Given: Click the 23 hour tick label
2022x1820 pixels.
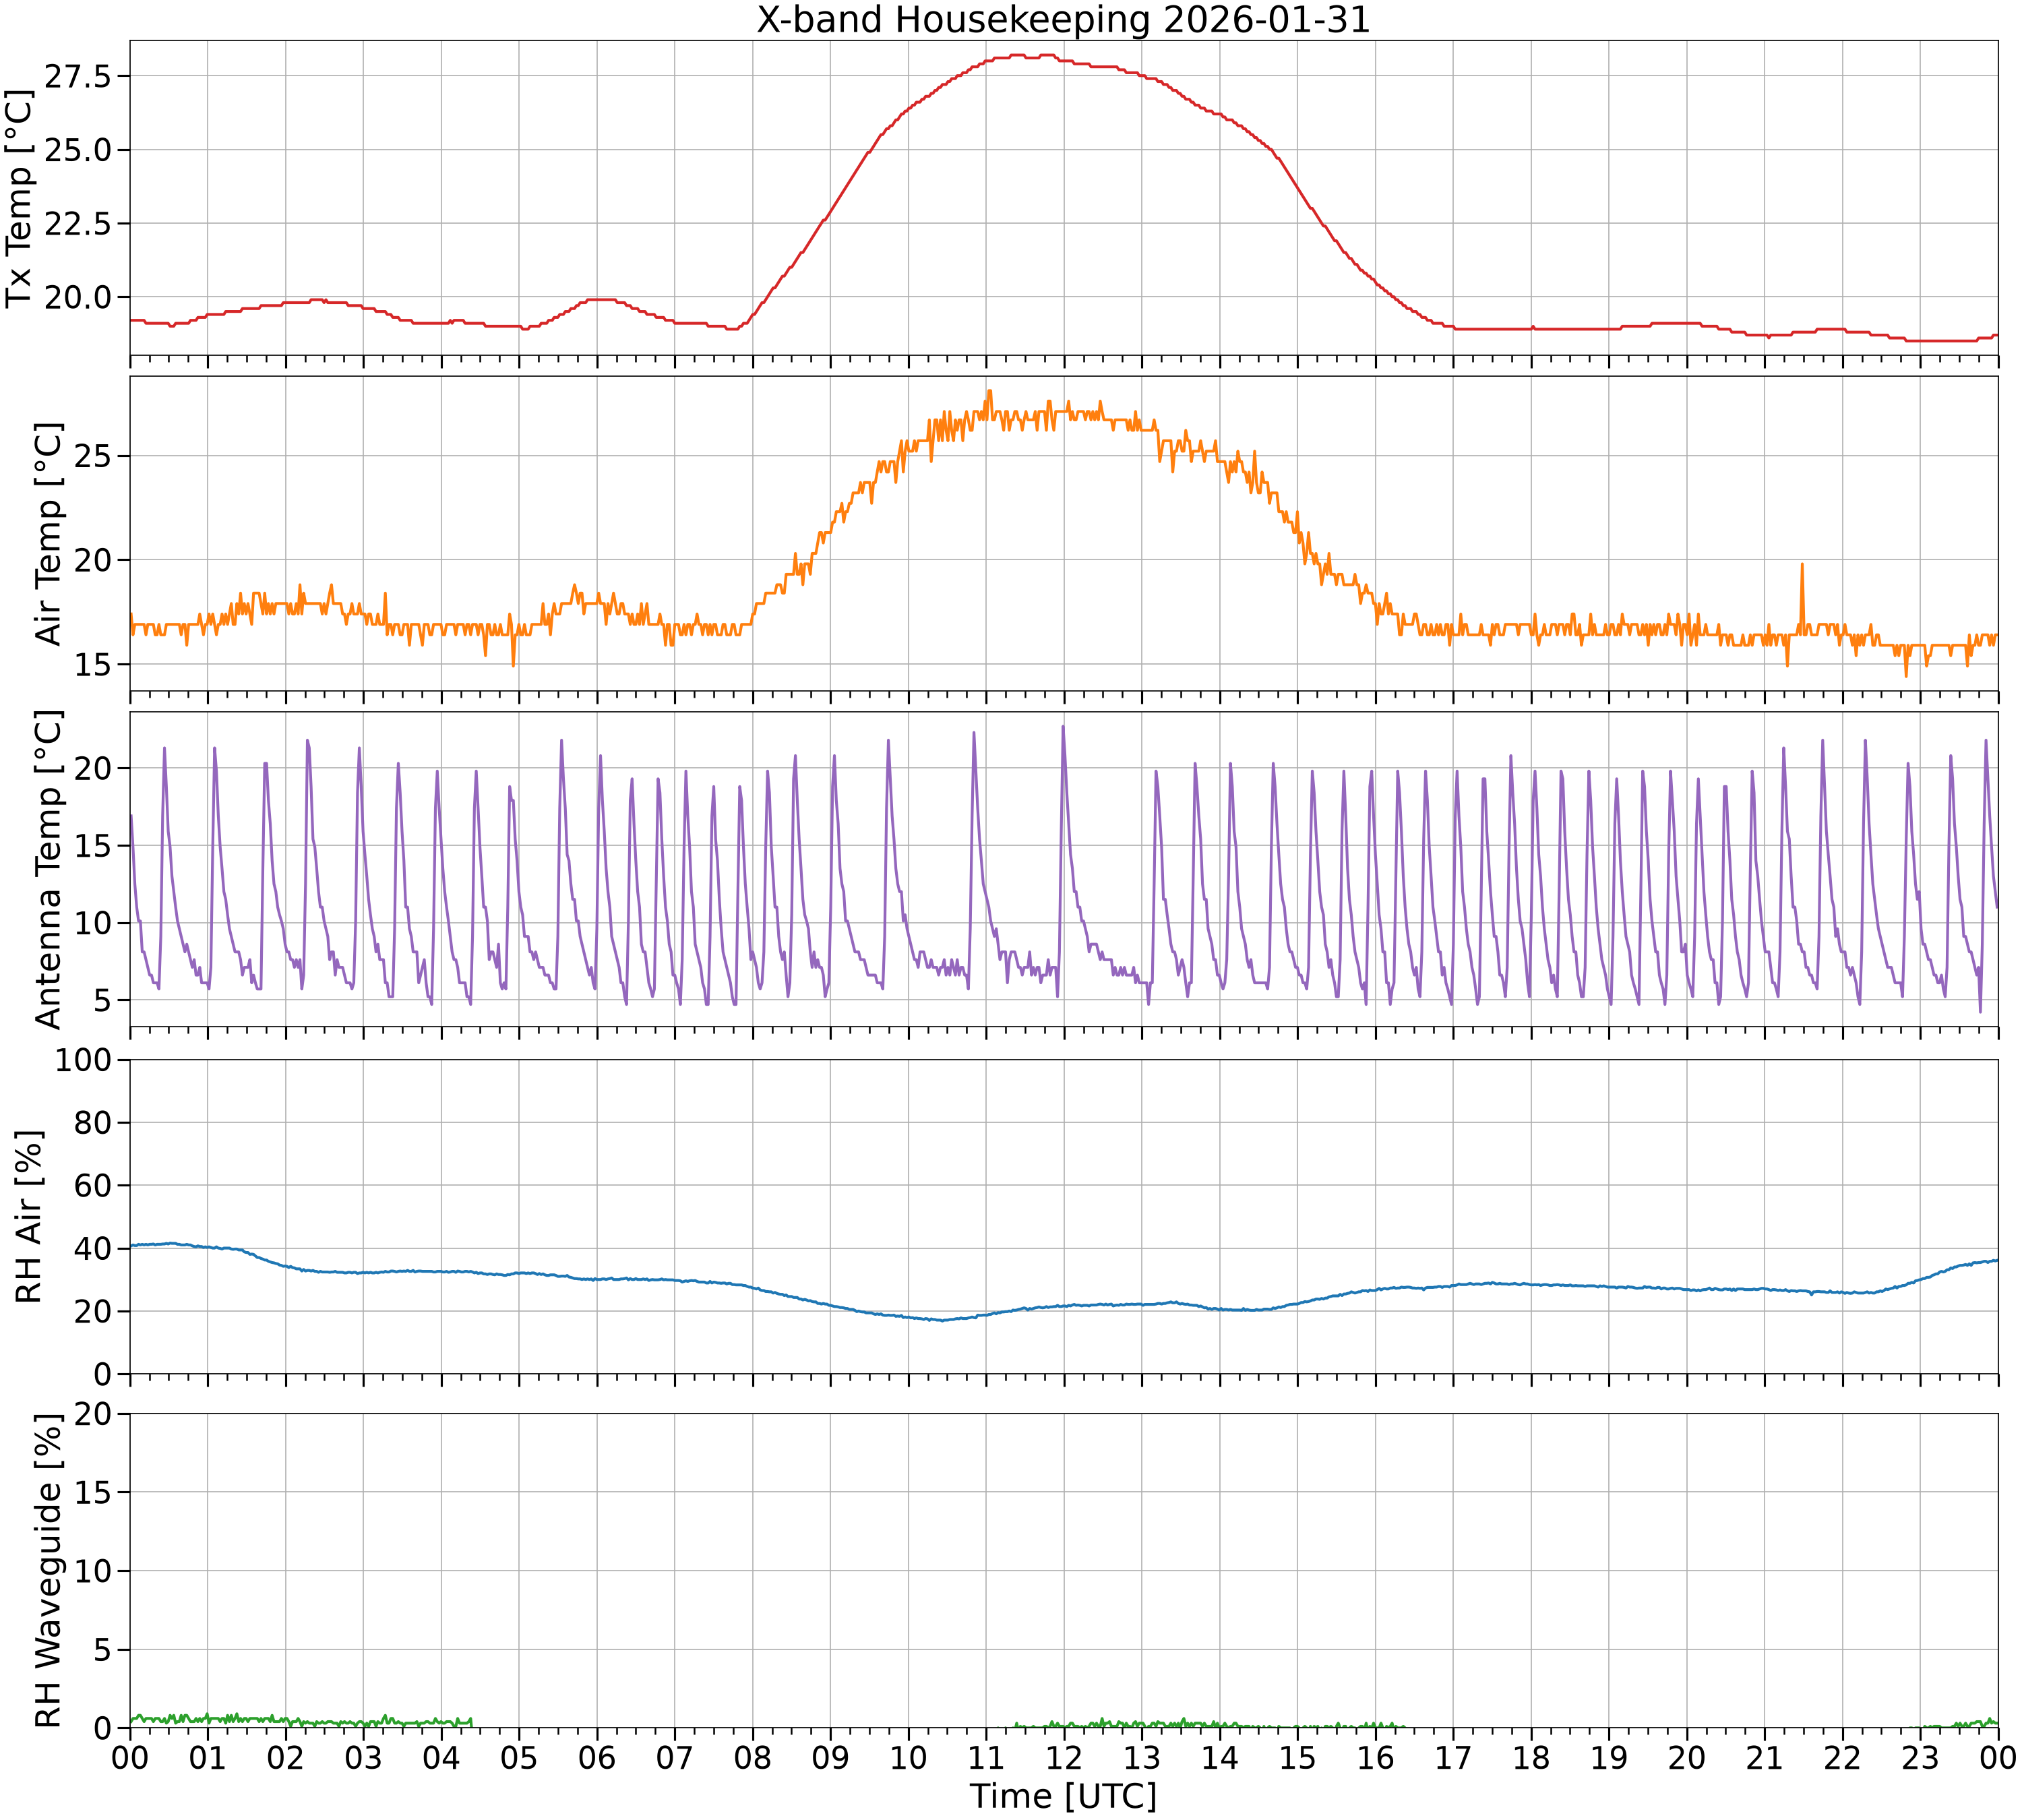Looking at the screenshot, I should tap(1920, 1757).
